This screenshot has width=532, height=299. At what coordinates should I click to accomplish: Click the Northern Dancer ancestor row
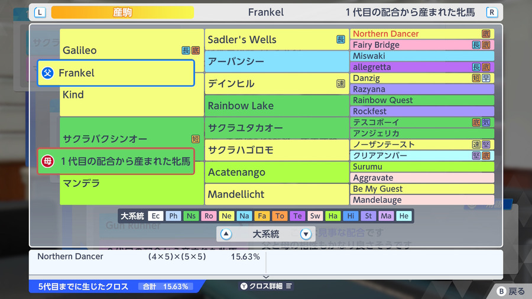(422, 34)
